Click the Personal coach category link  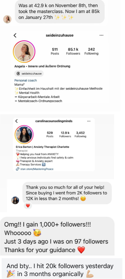coord(26,80)
